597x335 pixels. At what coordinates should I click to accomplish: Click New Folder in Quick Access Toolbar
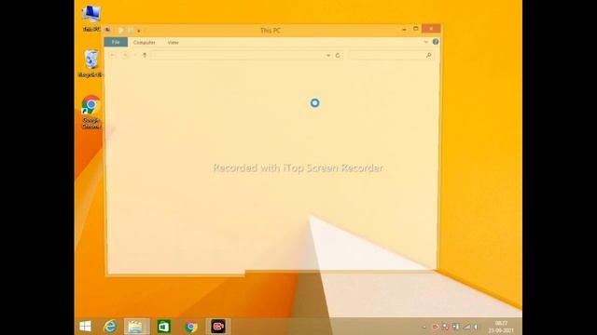click(x=131, y=31)
